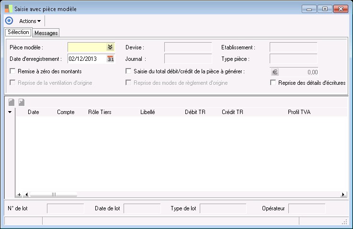This screenshot has width=353, height=229.
Task: Enable Reprise des détails d'écritures checkbox
Action: point(273,82)
